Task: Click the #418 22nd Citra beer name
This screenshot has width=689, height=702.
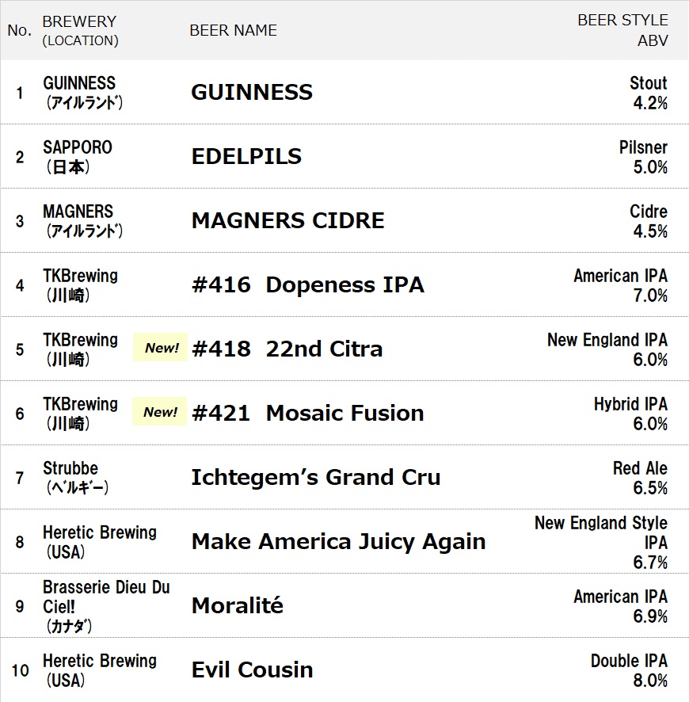Action: 287,349
